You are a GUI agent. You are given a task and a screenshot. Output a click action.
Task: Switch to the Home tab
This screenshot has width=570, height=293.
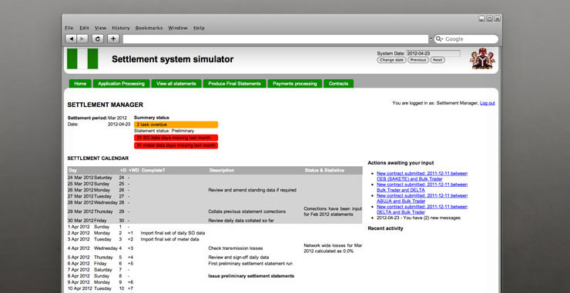coord(80,84)
